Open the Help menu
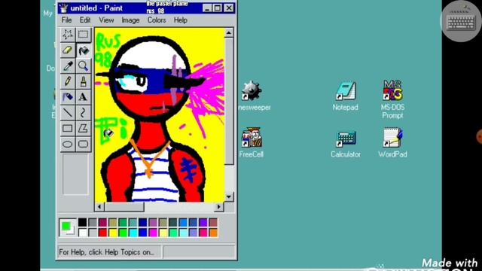The width and height of the screenshot is (482, 271). pos(181,20)
